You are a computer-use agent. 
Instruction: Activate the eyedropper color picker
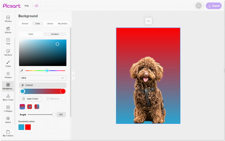click(x=22, y=71)
